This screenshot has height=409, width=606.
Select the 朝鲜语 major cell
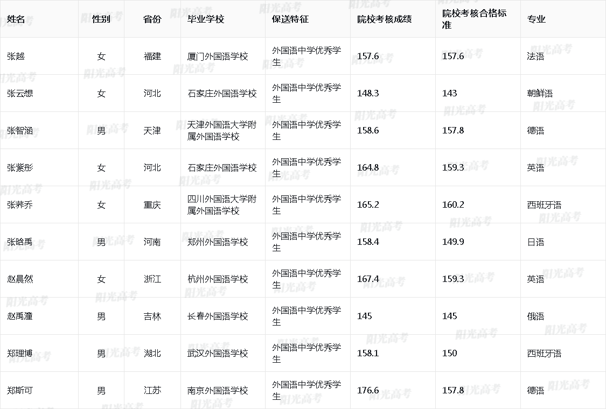coord(540,94)
